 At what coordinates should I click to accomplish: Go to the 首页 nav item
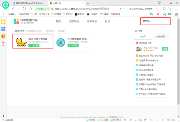coord(58,21)
